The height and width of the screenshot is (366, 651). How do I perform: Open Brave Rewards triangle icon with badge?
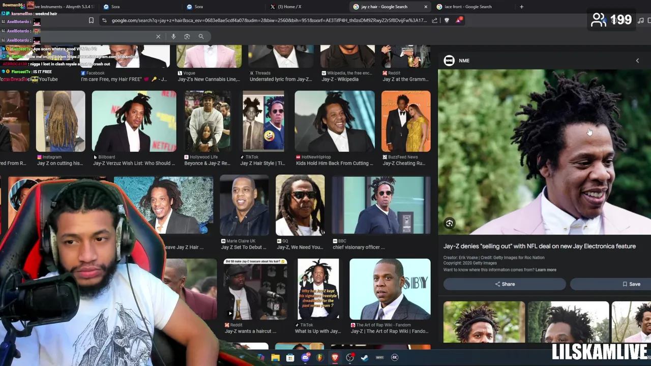(459, 20)
